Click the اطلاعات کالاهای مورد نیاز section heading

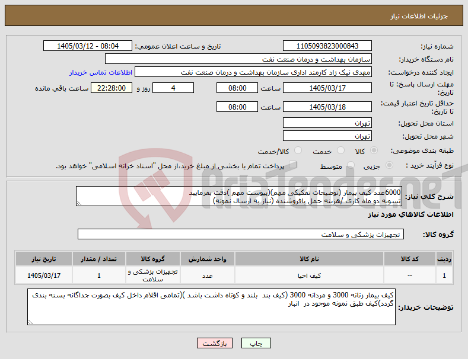click(x=410, y=214)
